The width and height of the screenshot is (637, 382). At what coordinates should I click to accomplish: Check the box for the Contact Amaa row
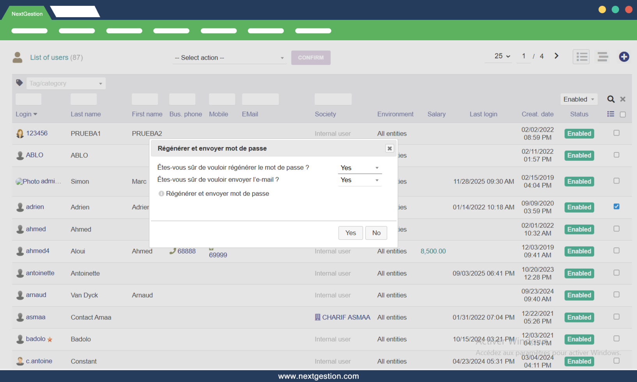pyautogui.click(x=616, y=317)
